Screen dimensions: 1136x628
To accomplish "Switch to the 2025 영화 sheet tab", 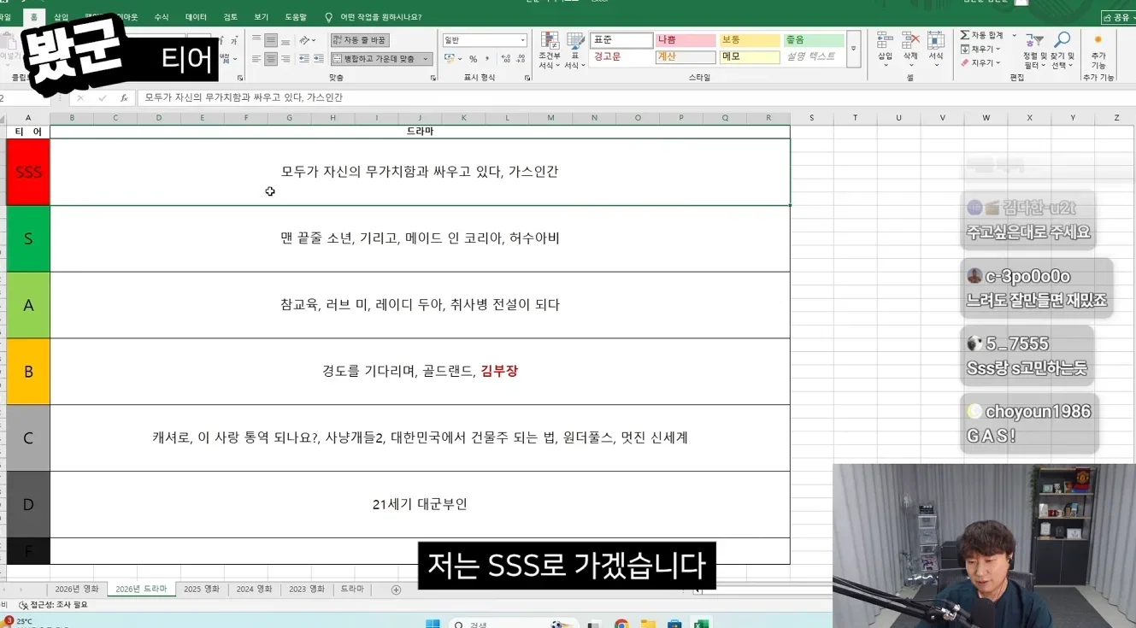I will click(x=202, y=590).
